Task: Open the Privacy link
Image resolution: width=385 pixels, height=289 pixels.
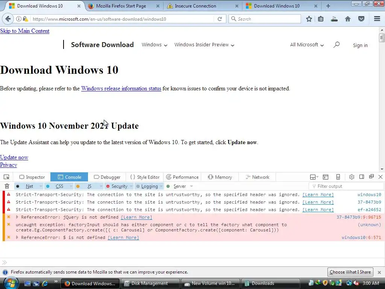Action: [8, 165]
